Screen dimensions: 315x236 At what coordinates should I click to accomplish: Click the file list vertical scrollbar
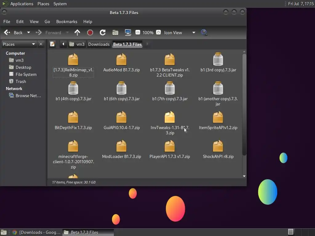point(244,104)
